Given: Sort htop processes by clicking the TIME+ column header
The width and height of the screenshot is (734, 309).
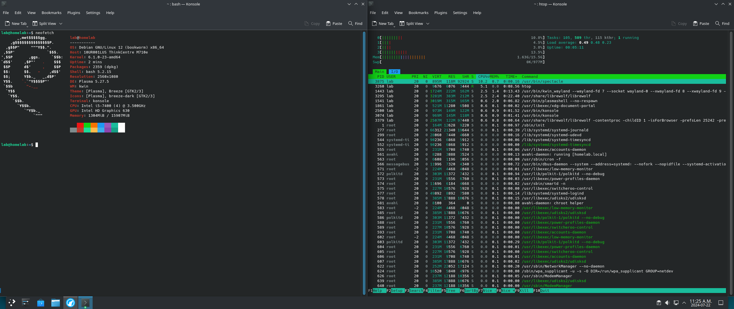Looking at the screenshot, I should [x=511, y=77].
